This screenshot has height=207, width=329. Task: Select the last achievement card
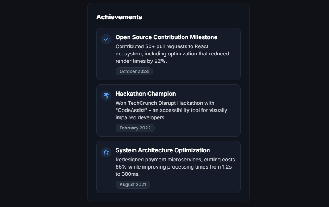point(168,167)
